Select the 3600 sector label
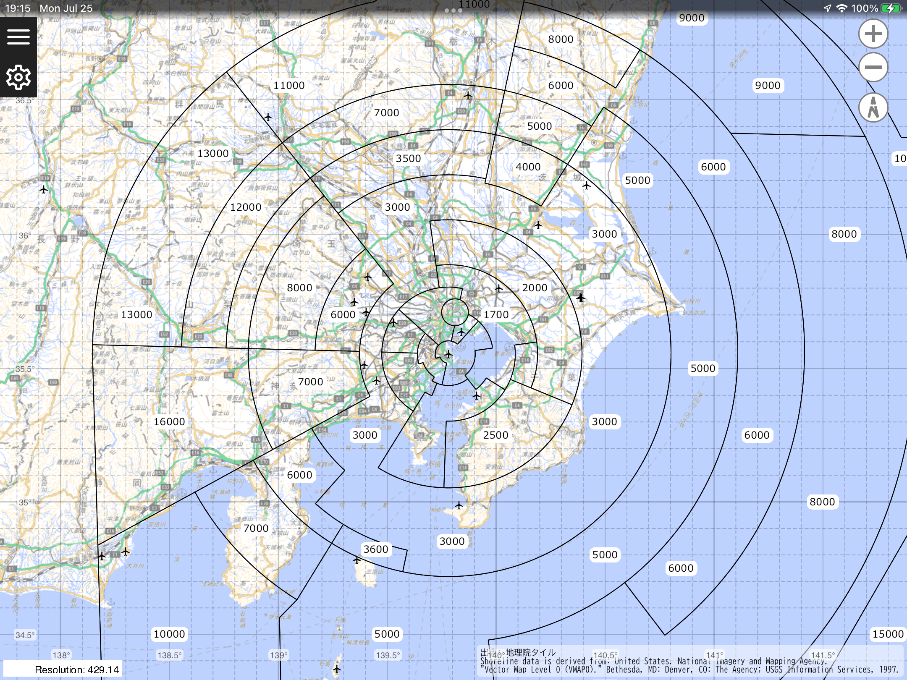 coord(376,549)
